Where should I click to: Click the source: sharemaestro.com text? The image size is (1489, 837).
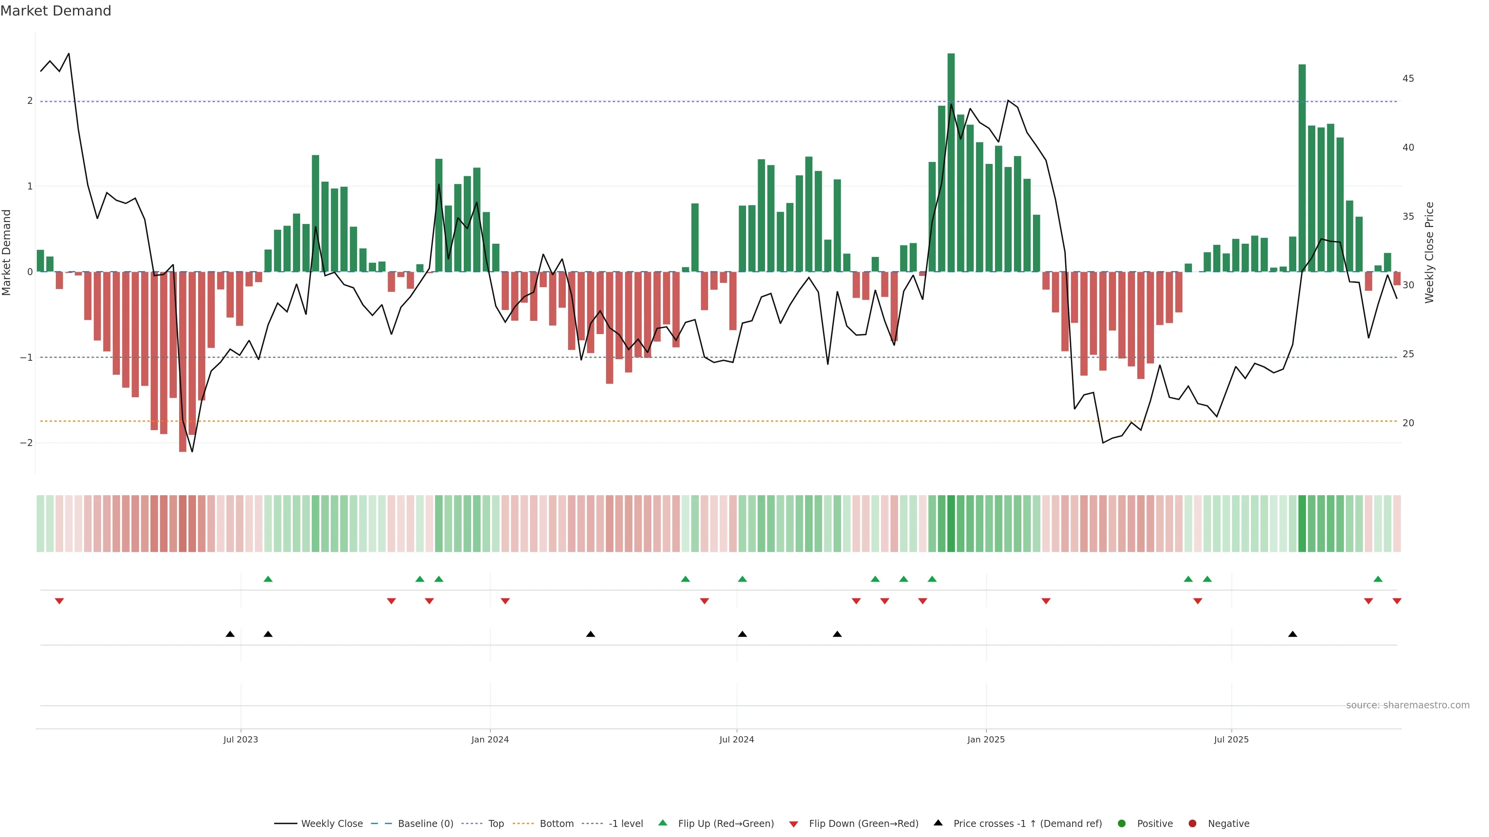click(x=1408, y=705)
